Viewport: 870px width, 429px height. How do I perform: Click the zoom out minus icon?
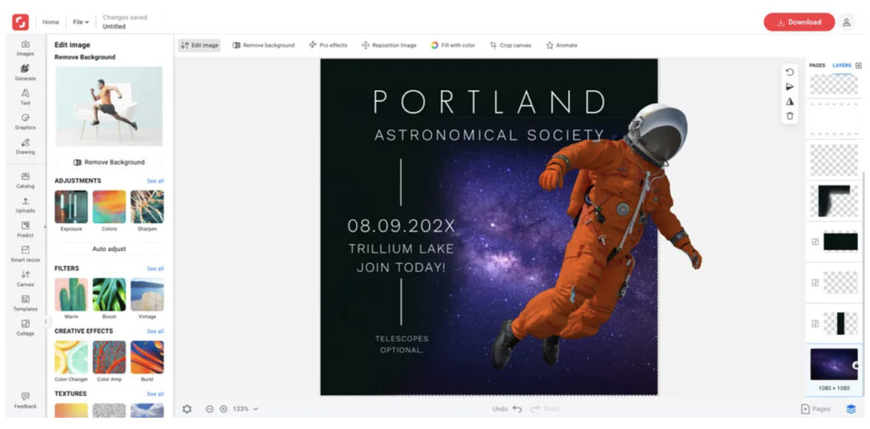pyautogui.click(x=210, y=409)
